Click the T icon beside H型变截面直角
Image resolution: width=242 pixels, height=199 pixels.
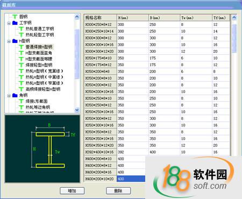pos(21,53)
